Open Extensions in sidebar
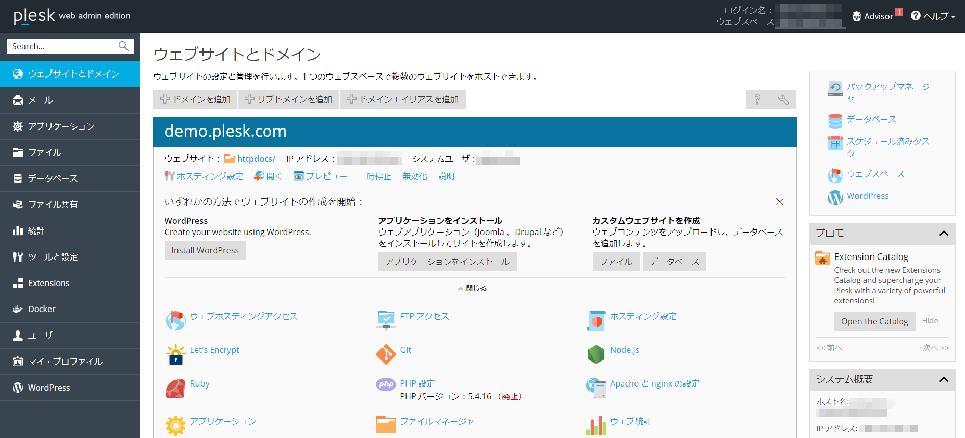 coord(70,283)
